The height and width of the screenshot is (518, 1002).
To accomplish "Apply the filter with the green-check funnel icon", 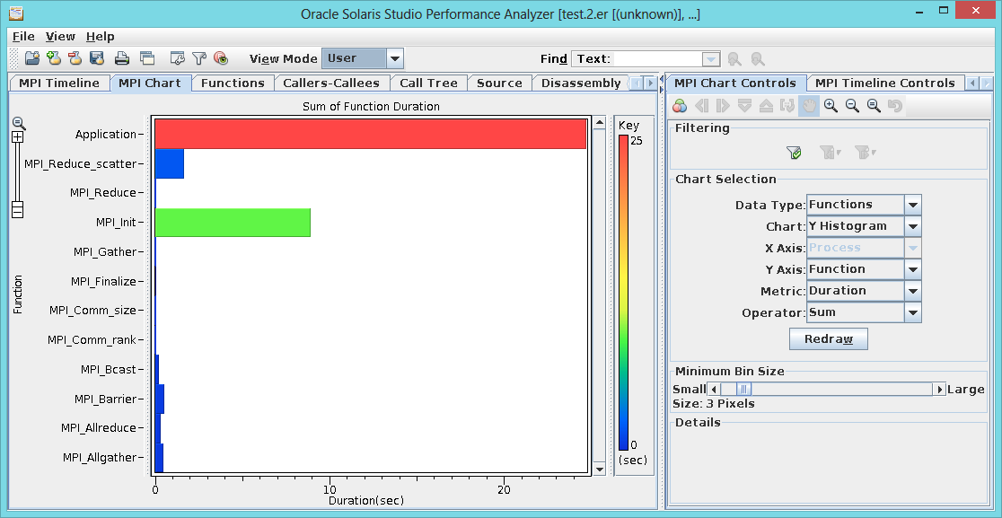I will 794,153.
